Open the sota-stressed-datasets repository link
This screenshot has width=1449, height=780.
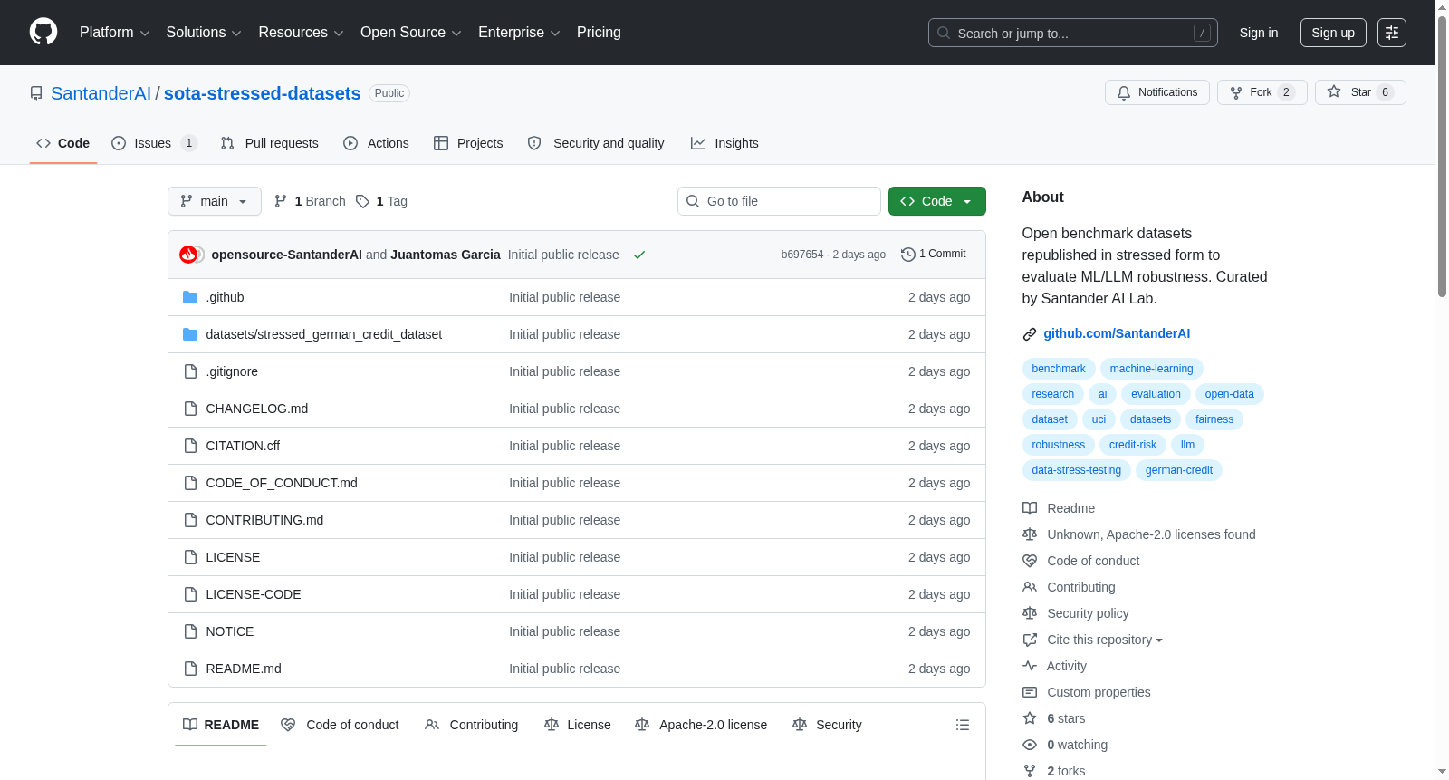click(262, 93)
